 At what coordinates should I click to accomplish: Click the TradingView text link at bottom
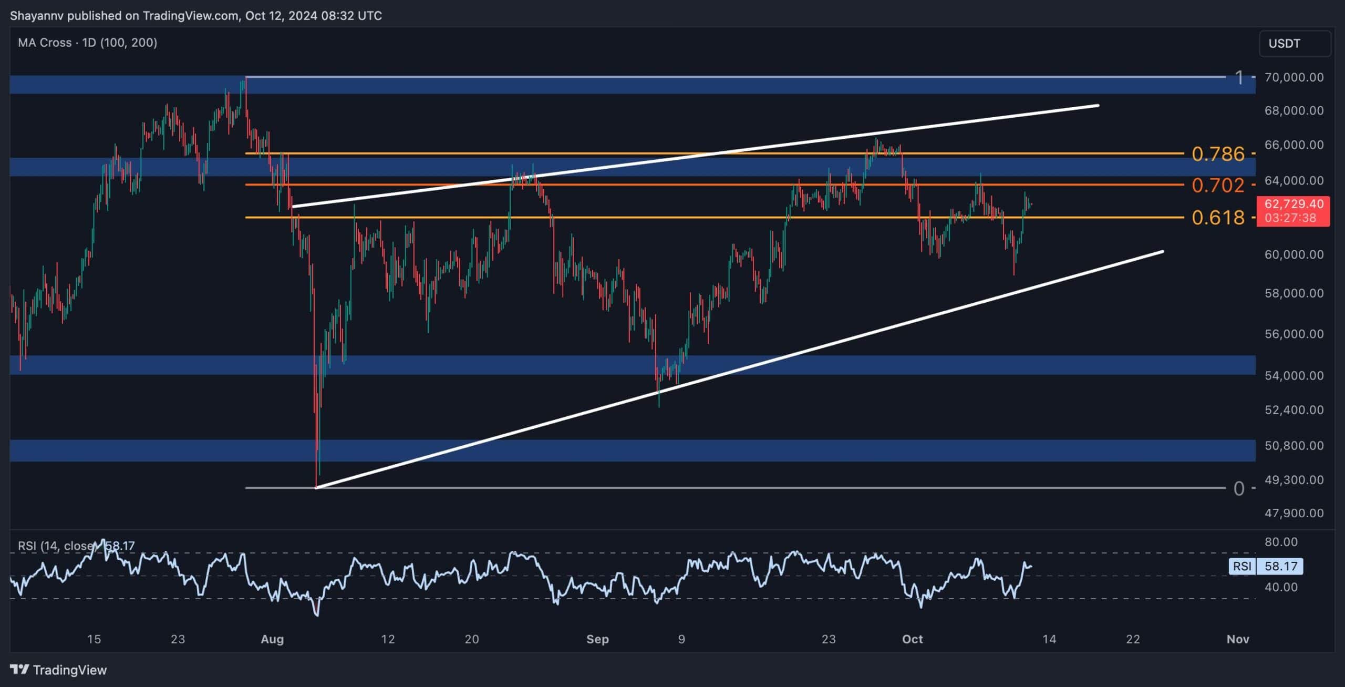point(69,670)
